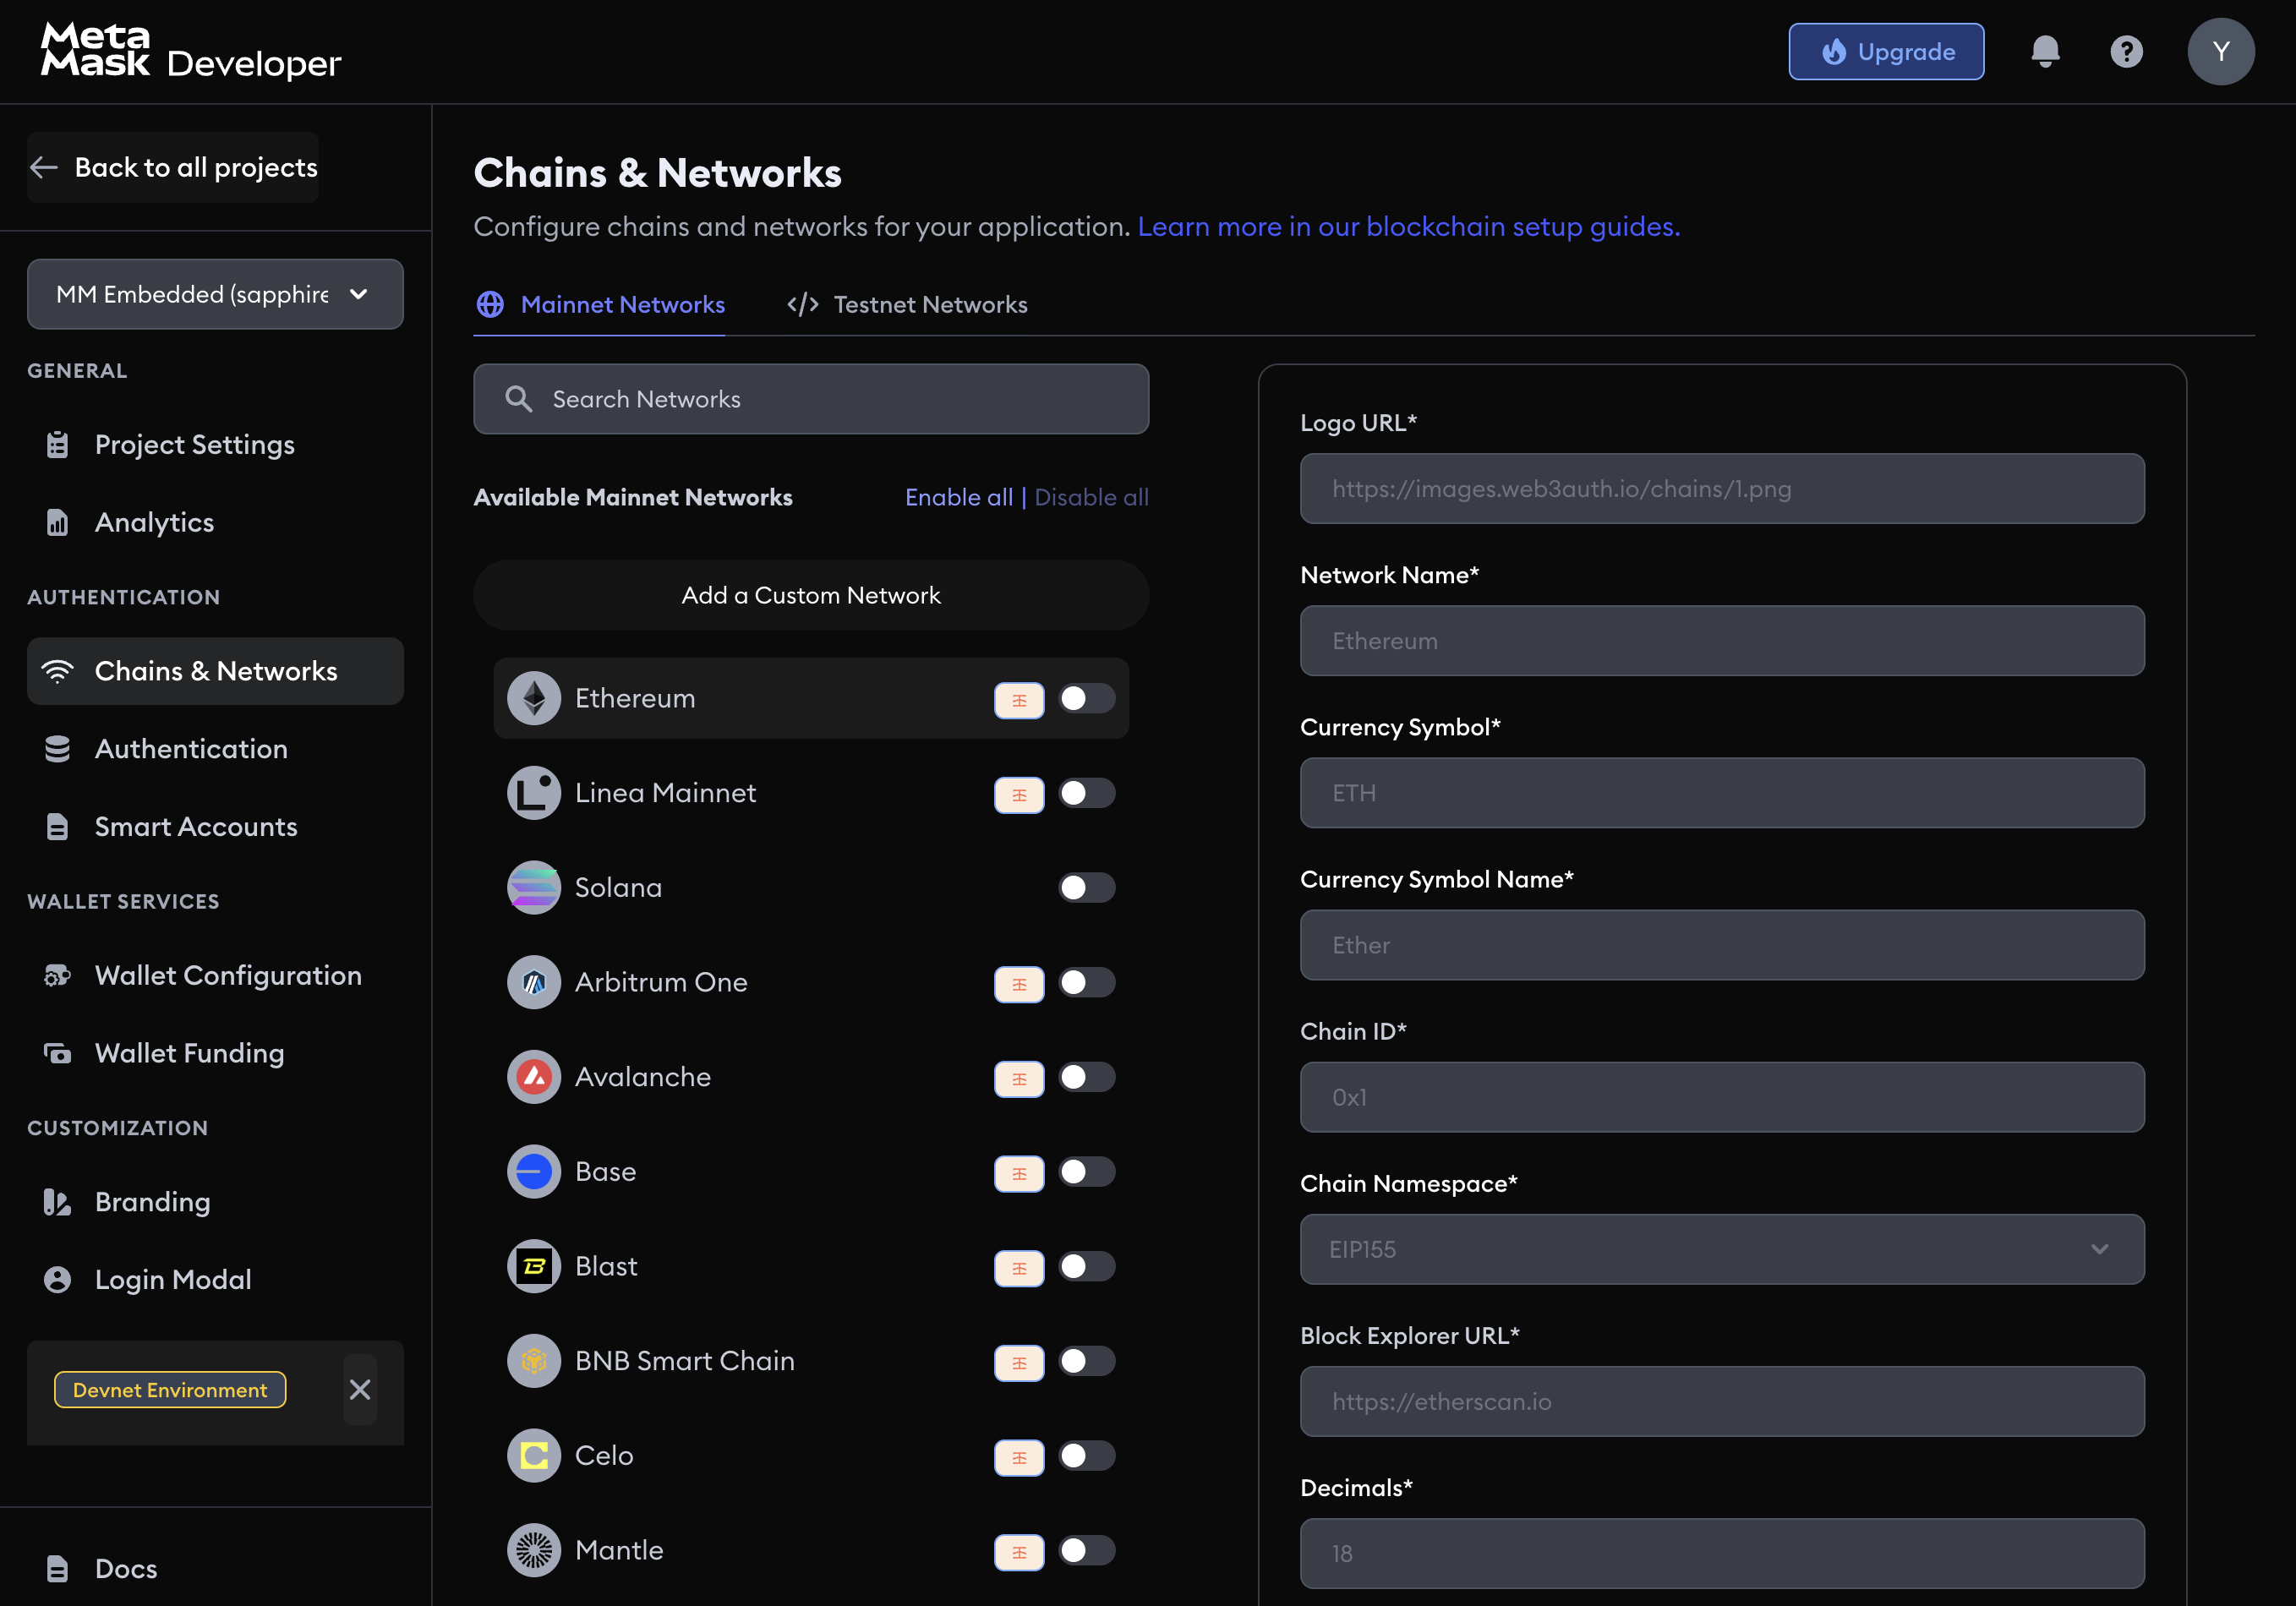Click the Ethereum network logo

pyautogui.click(x=534, y=698)
